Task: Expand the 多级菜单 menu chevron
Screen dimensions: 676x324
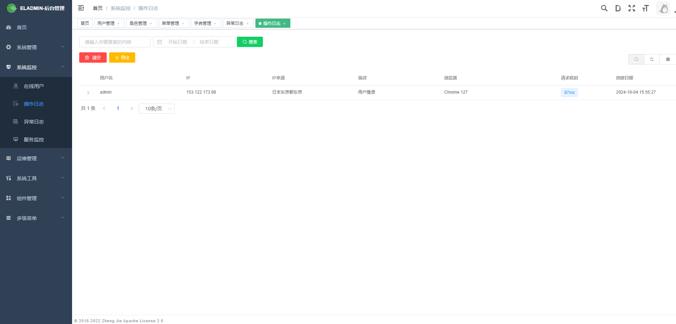Action: [x=63, y=218]
